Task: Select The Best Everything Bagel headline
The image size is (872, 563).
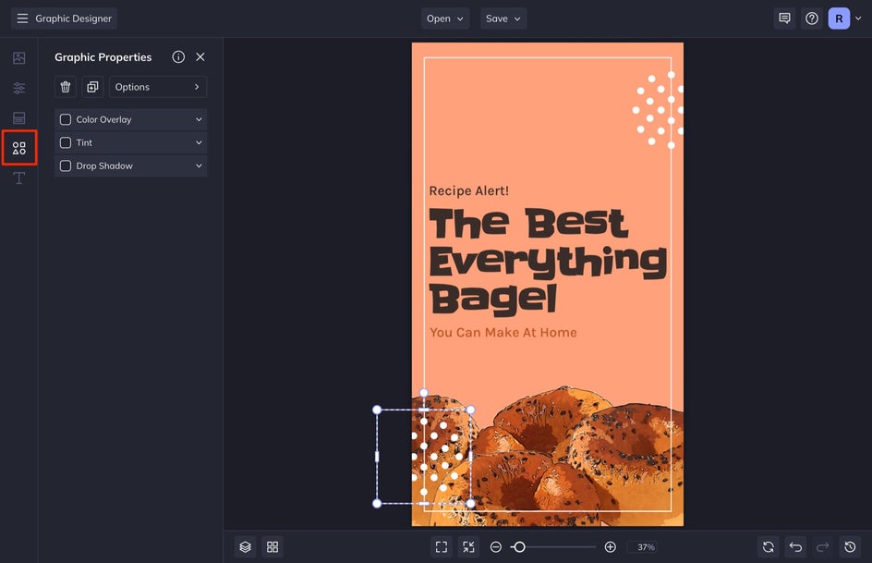Action: coord(548,261)
